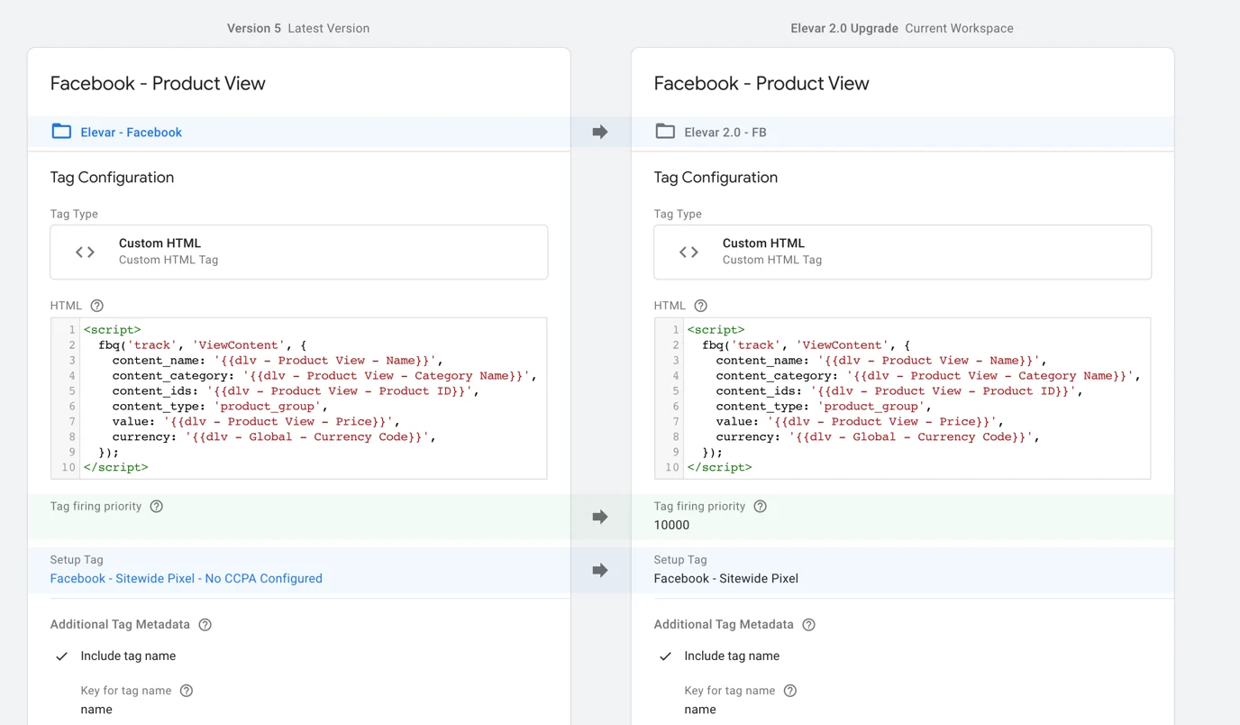Click the Facebook - Sitewide Pixel setup tag text
Viewport: 1240px width, 725px height.
coord(726,579)
